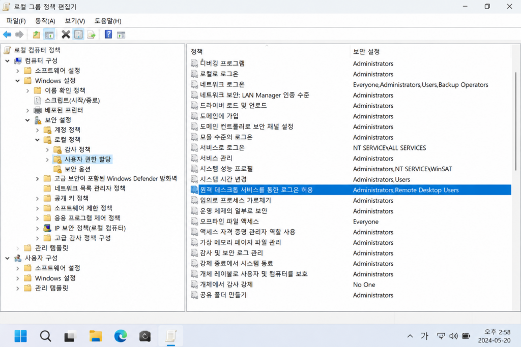The width and height of the screenshot is (521, 347).
Task: Click the 디버깅 프로그램 policy icon
Action: click(x=194, y=63)
